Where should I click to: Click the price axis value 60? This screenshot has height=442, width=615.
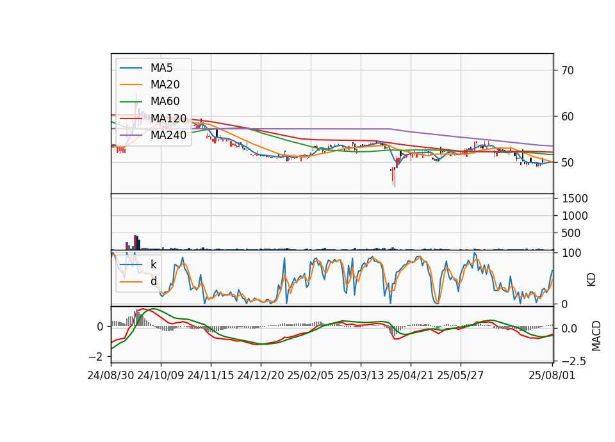567,117
